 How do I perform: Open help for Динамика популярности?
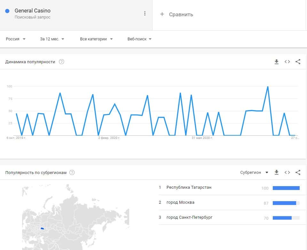point(61,62)
